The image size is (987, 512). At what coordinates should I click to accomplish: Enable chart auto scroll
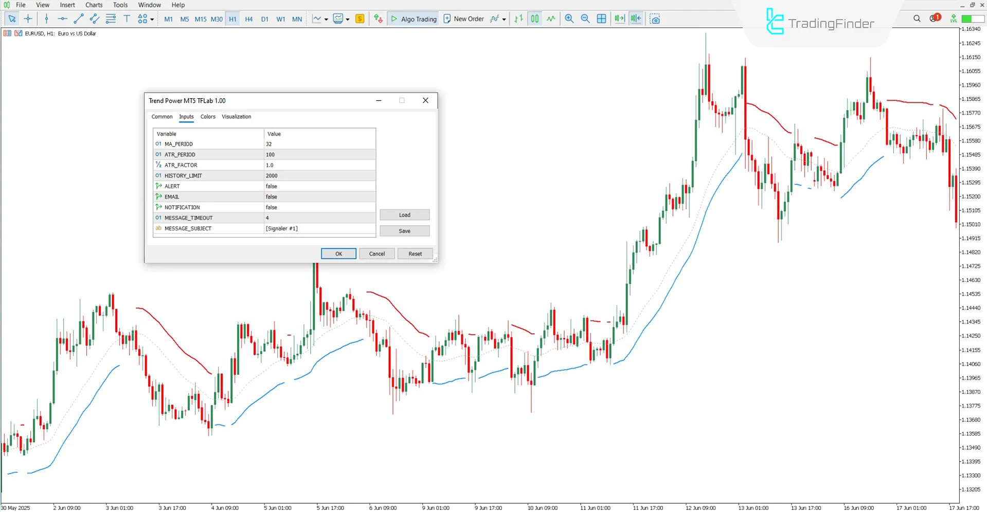[x=619, y=19]
